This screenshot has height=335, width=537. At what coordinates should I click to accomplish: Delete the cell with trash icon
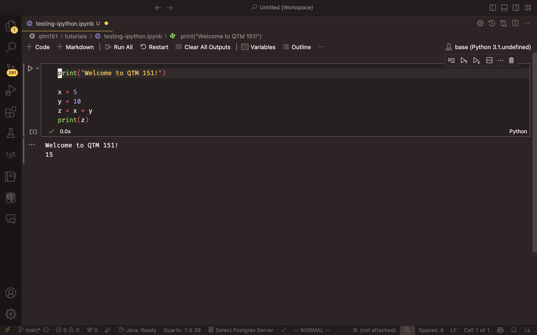tap(511, 60)
